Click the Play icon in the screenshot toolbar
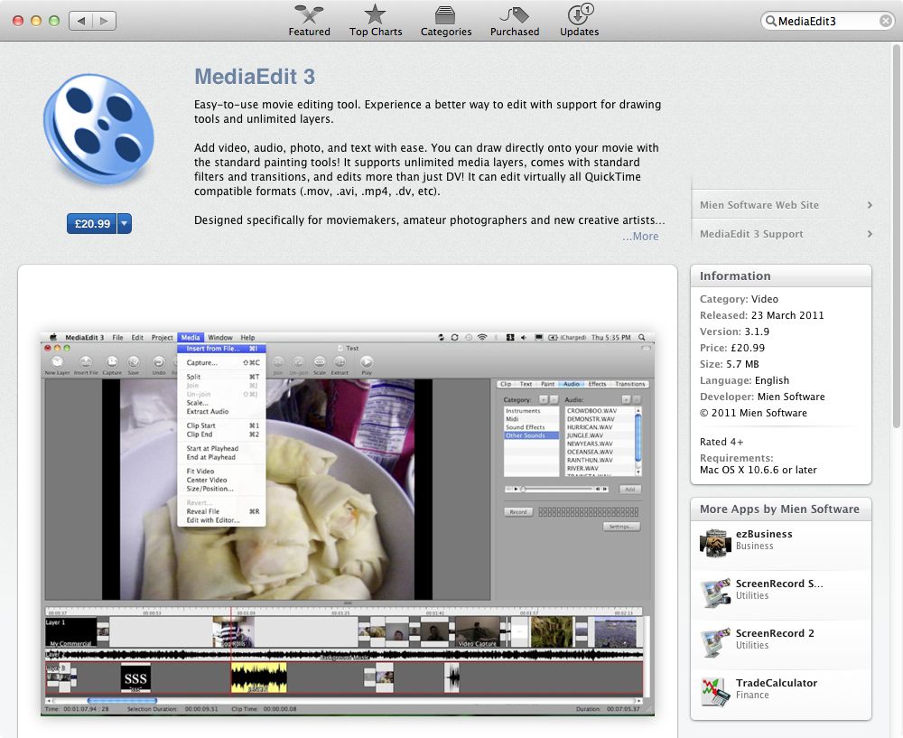 point(367,362)
